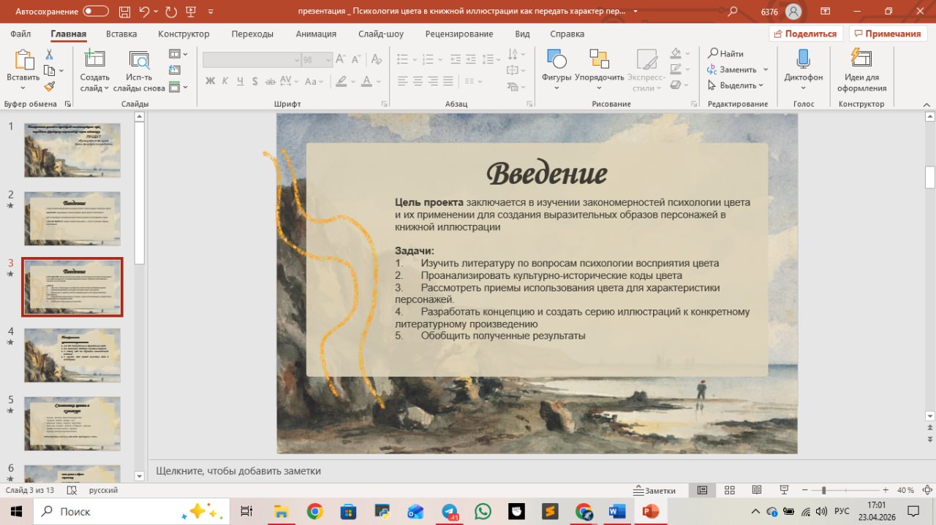
Task: Pick the text highlight color button
Action: 340,81
